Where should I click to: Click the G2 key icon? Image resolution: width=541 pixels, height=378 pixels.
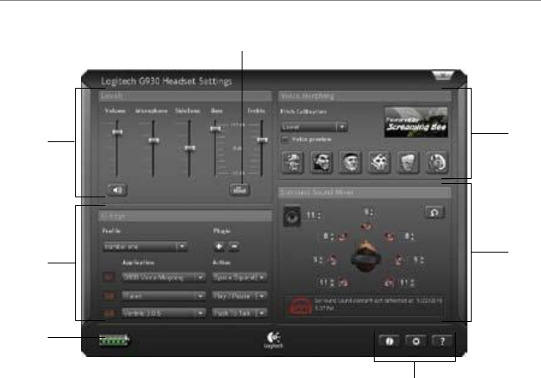pos(109,295)
